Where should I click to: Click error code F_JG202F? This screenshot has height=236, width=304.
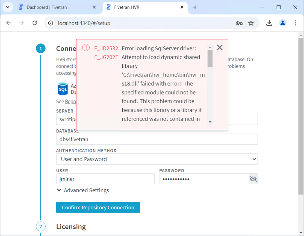106,57
